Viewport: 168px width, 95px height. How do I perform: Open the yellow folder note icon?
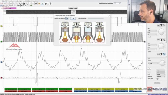coord(39,3)
